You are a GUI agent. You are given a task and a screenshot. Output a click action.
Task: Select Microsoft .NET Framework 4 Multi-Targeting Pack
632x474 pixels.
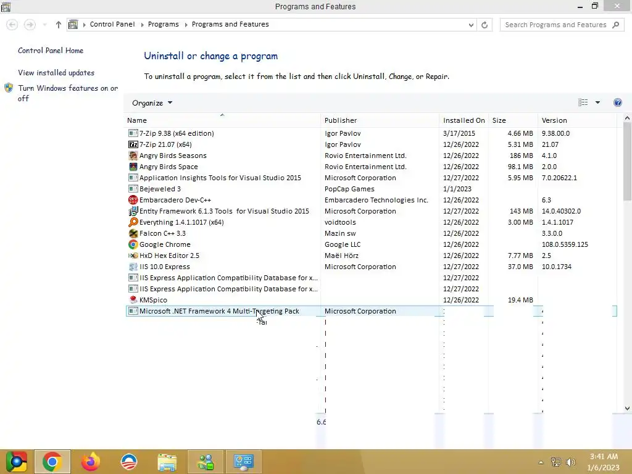click(x=371, y=311)
